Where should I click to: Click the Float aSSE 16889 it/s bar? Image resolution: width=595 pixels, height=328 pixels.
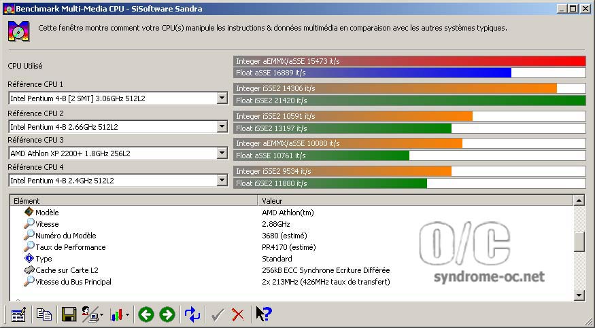click(x=409, y=73)
